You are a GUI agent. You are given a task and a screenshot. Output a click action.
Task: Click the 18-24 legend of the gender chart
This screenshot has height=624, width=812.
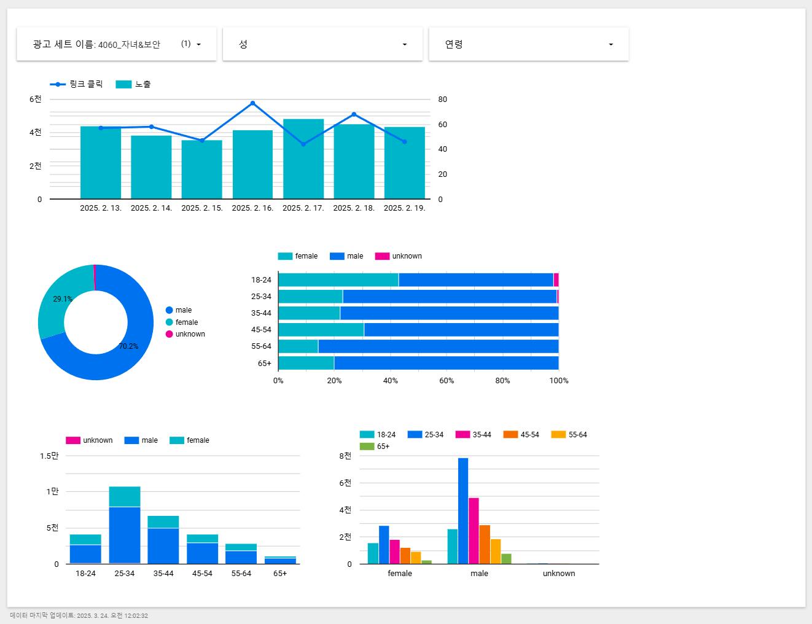pyautogui.click(x=378, y=435)
